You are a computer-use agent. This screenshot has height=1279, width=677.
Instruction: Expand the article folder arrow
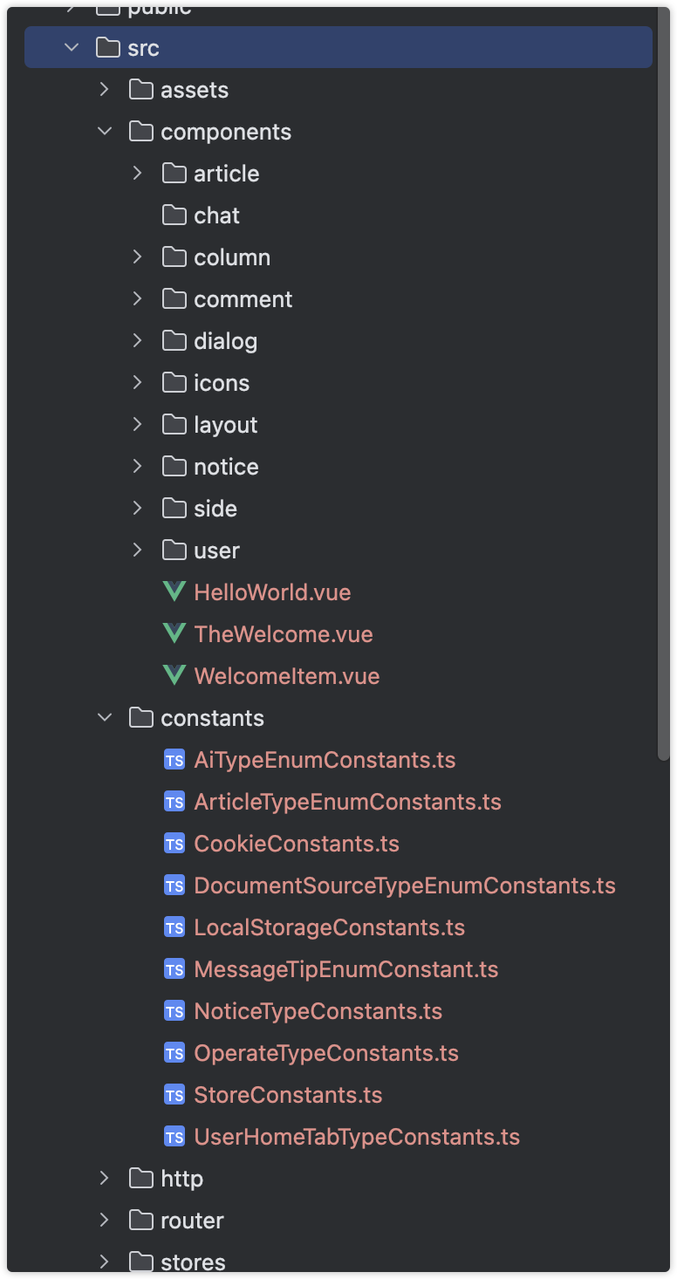click(x=138, y=174)
